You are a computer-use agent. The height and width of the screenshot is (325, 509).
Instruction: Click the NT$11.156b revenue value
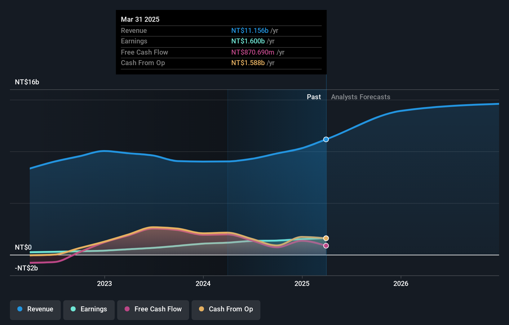point(250,30)
